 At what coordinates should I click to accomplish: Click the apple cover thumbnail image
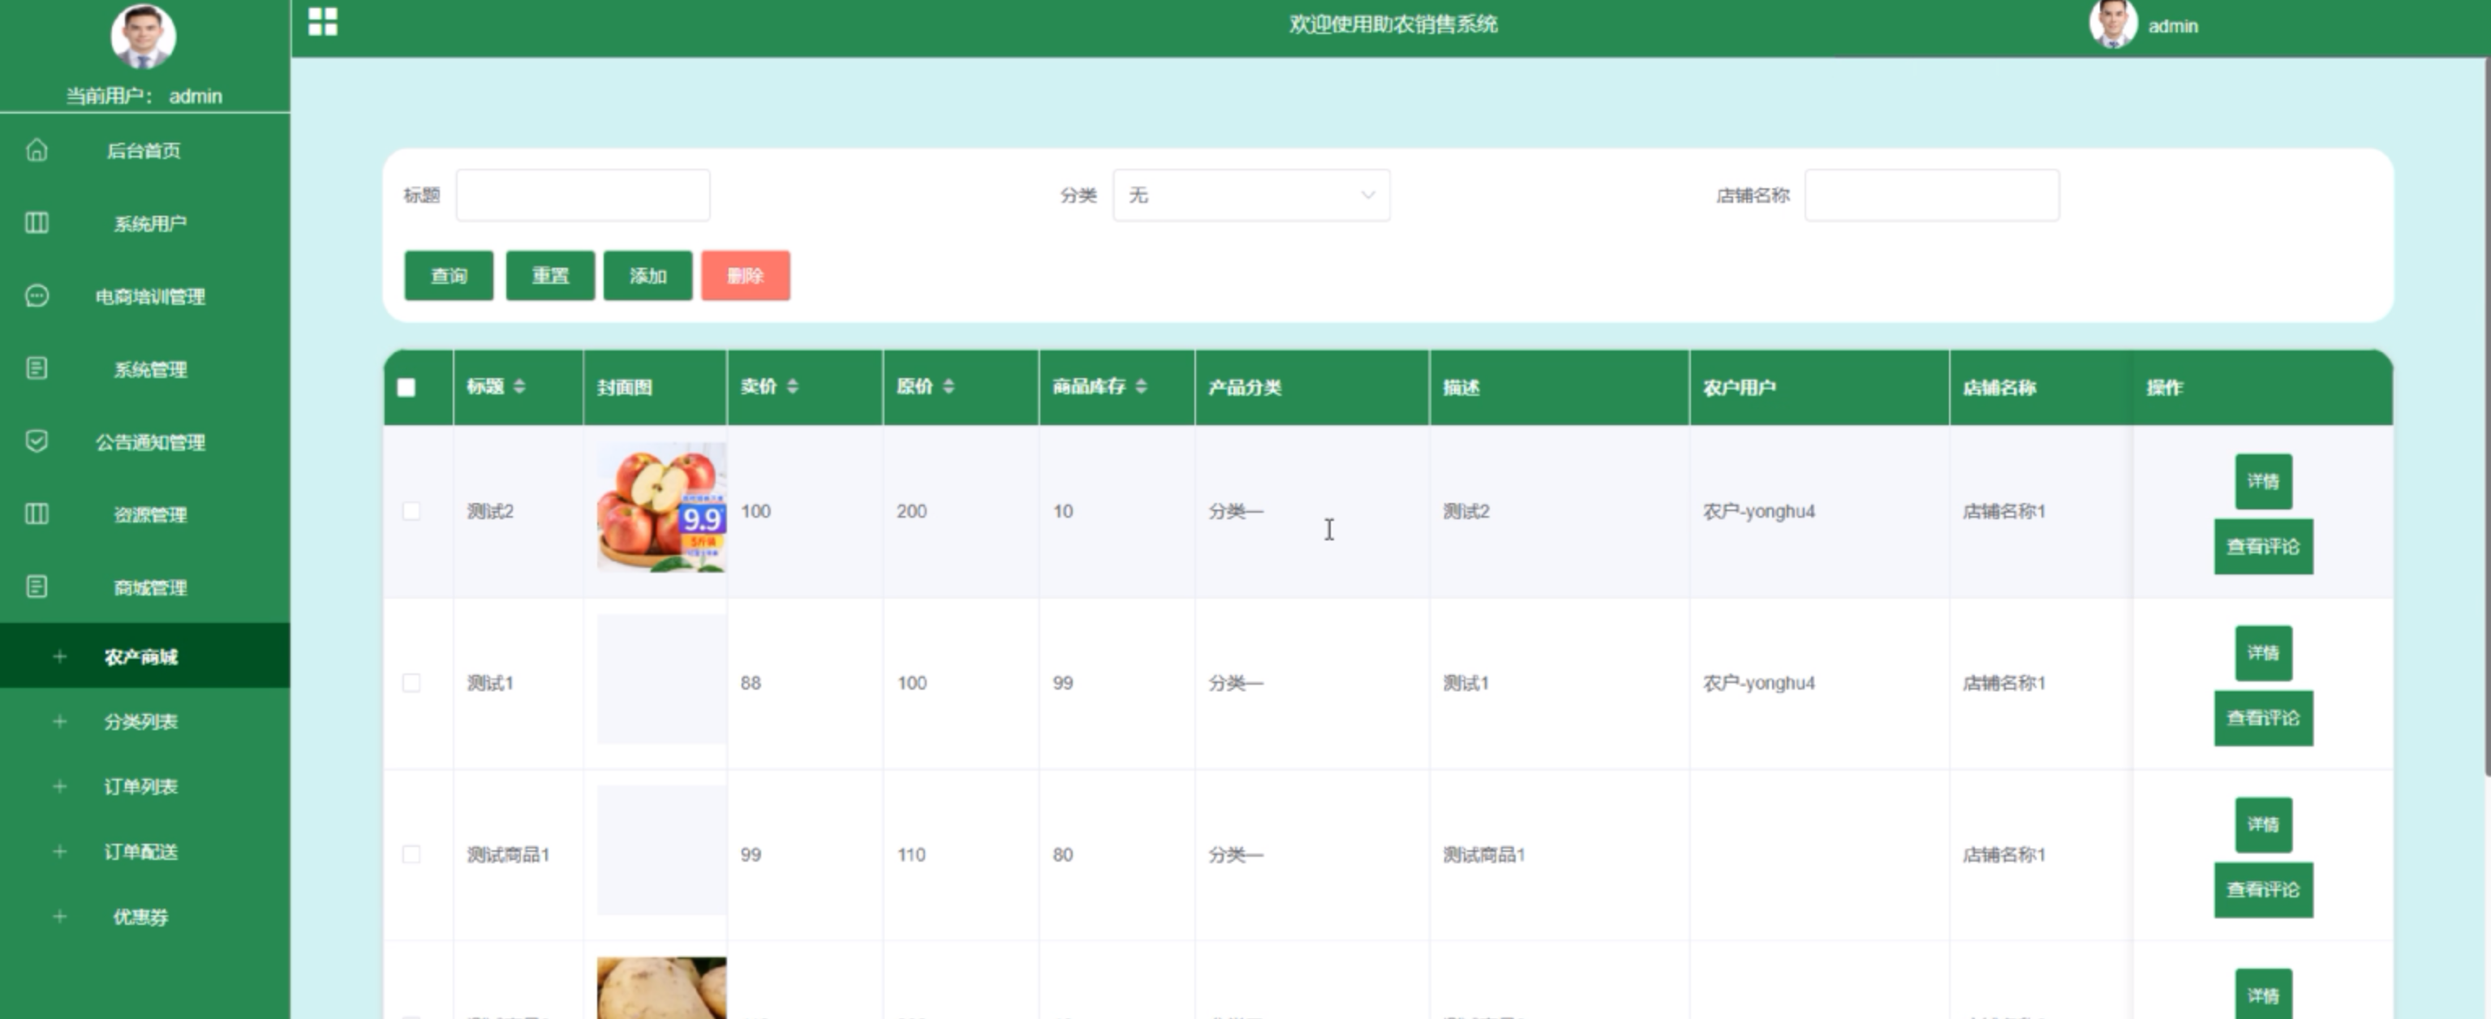660,508
